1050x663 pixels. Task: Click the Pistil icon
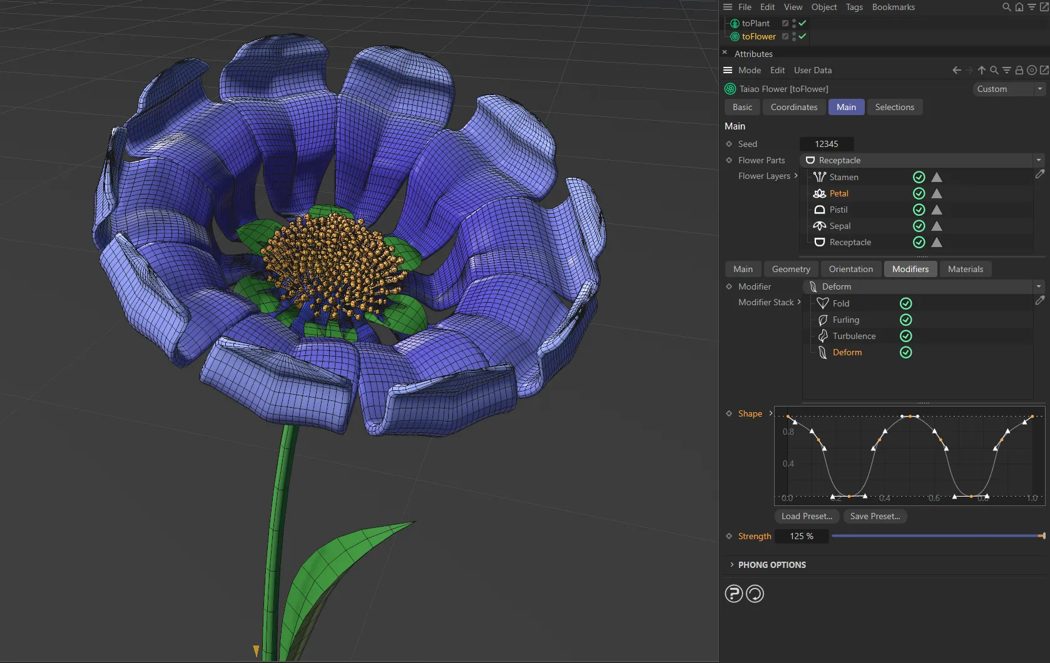coord(820,210)
